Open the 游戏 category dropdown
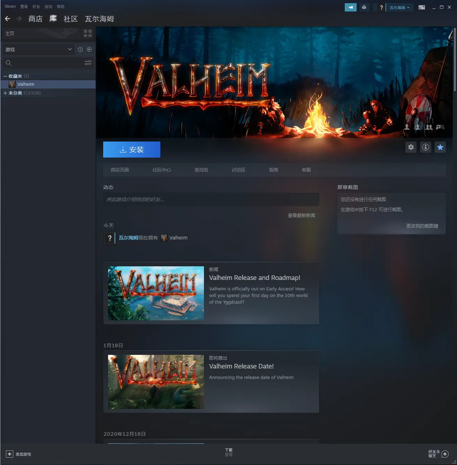457x465 pixels. point(38,49)
